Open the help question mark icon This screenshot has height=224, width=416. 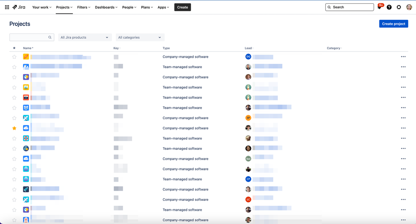[389, 7]
